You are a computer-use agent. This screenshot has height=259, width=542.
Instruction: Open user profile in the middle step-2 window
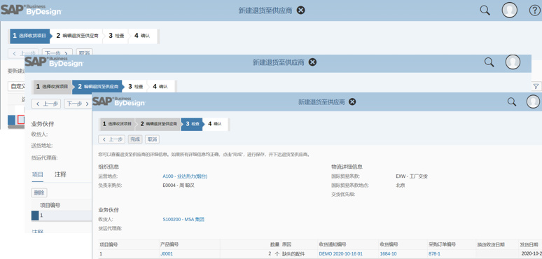click(x=513, y=62)
